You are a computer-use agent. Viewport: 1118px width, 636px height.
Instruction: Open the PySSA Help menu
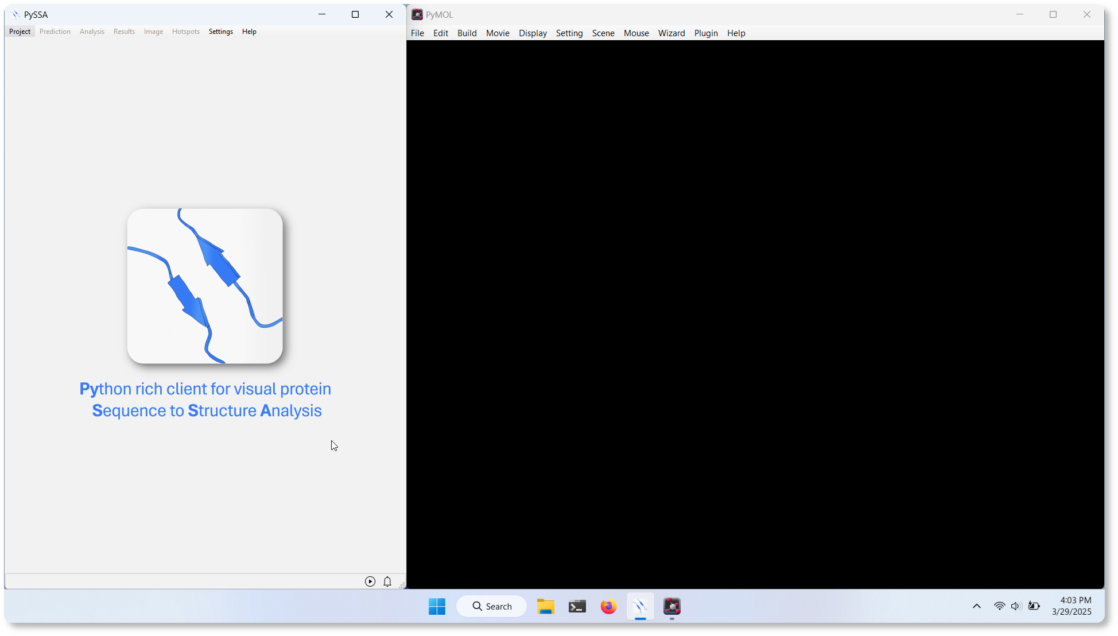(249, 32)
